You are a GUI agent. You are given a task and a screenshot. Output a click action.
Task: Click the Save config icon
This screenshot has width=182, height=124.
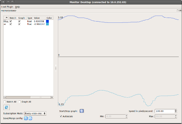tap(26, 118)
